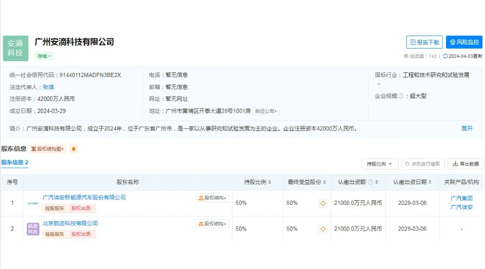
Task: Open 广汽埃安新能源汽车股份有限公司 link
Action: [84, 197]
